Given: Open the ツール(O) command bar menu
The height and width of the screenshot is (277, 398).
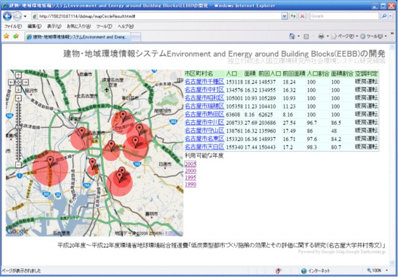Looking at the screenshot, I should click(x=373, y=36).
